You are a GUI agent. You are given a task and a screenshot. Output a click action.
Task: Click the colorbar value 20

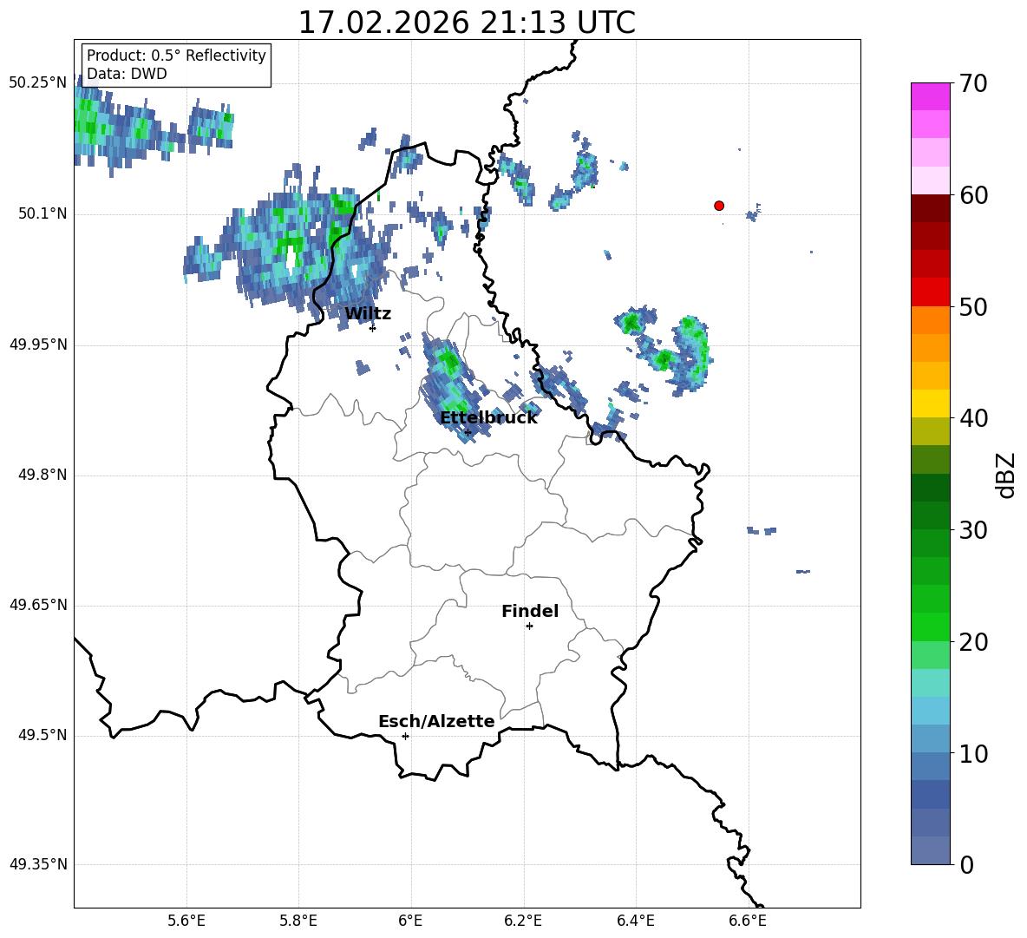(x=973, y=642)
